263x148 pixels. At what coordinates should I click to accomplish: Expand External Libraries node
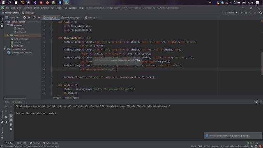point(5,49)
